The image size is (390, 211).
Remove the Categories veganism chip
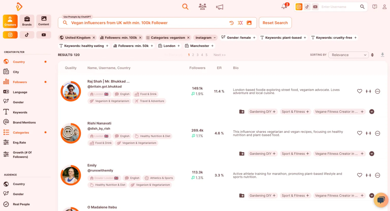coord(188,38)
